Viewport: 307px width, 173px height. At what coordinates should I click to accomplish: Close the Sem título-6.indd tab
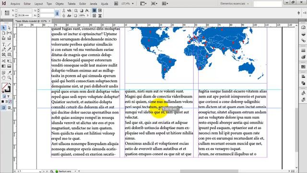tap(49, 21)
